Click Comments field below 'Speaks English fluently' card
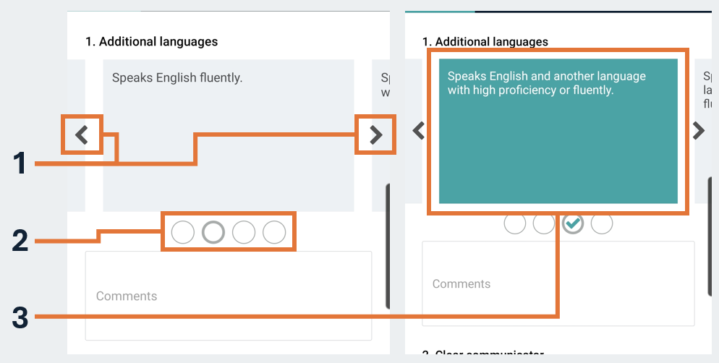 [229, 296]
